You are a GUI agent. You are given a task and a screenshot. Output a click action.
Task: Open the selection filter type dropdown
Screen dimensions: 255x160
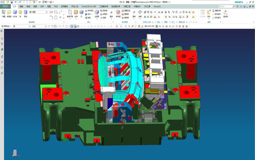pyautogui.click(x=22, y=26)
